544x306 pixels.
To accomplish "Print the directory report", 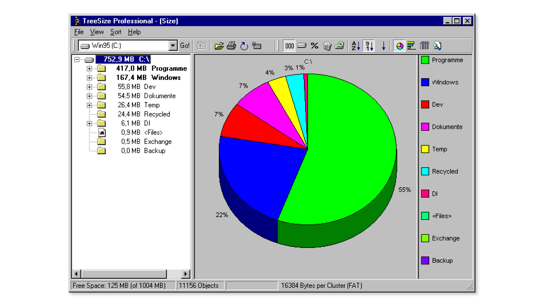I will [x=231, y=45].
